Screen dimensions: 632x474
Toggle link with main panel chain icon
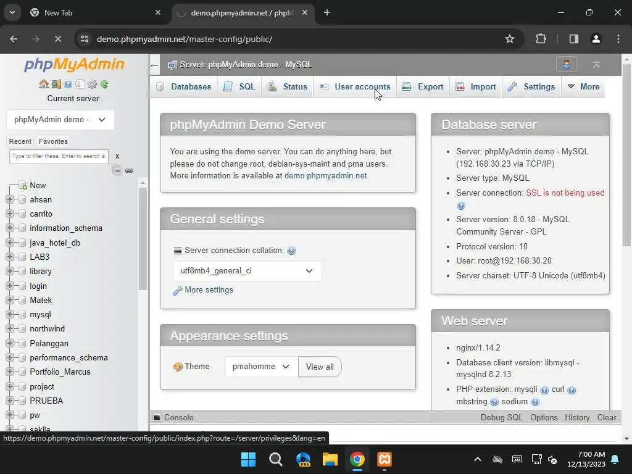tap(129, 170)
